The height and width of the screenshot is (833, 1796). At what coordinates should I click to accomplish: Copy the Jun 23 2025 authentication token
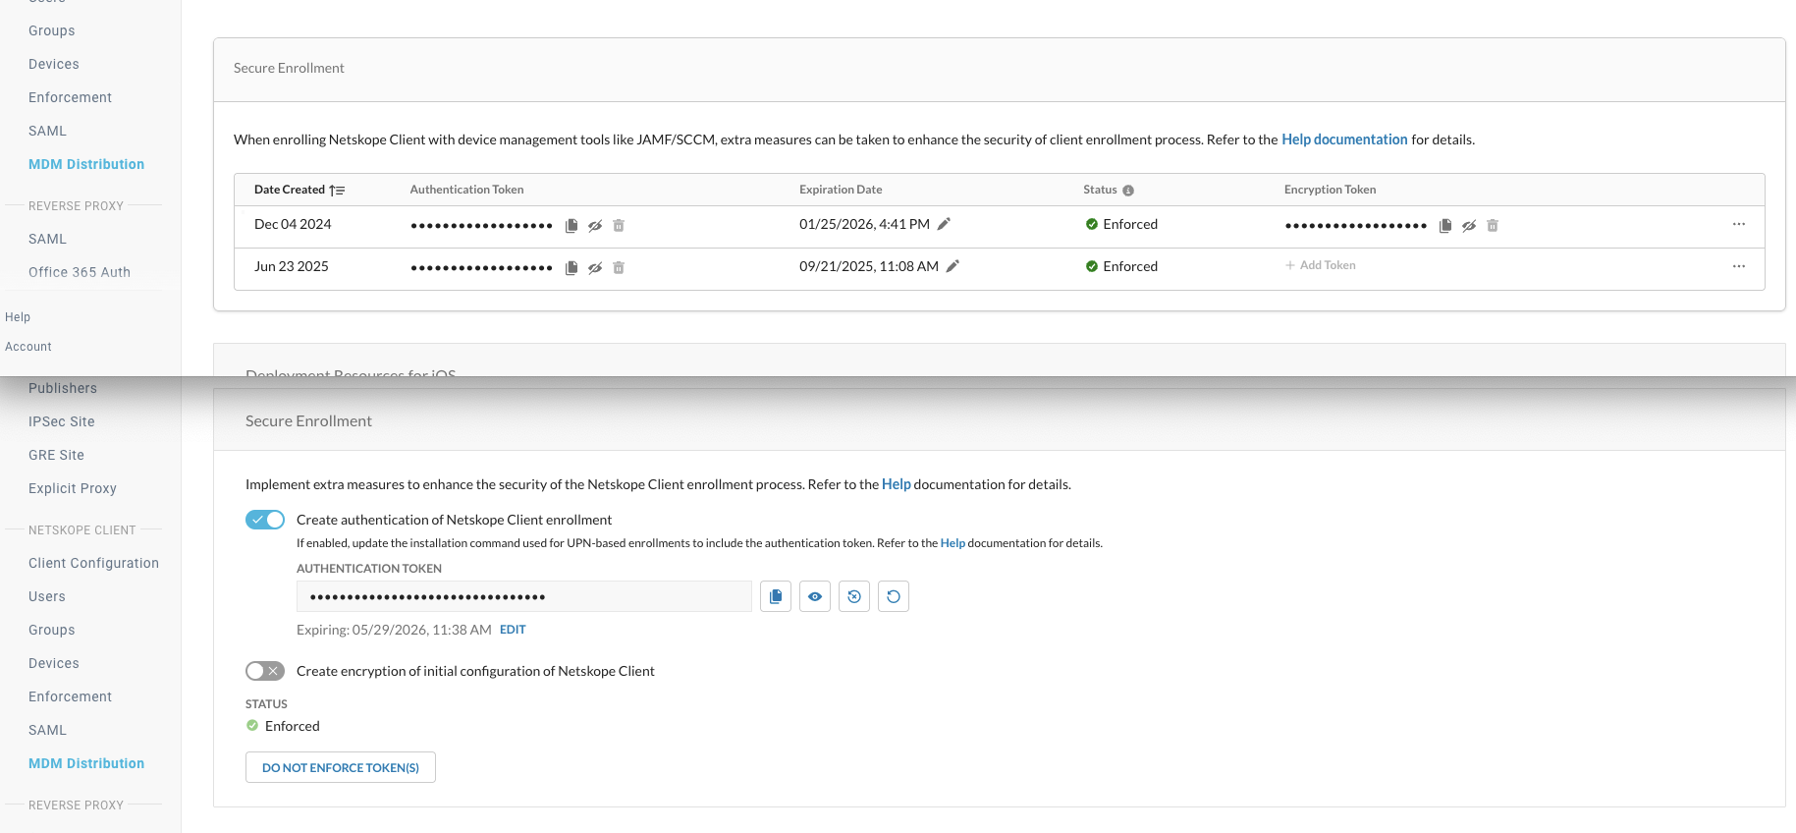pos(571,268)
